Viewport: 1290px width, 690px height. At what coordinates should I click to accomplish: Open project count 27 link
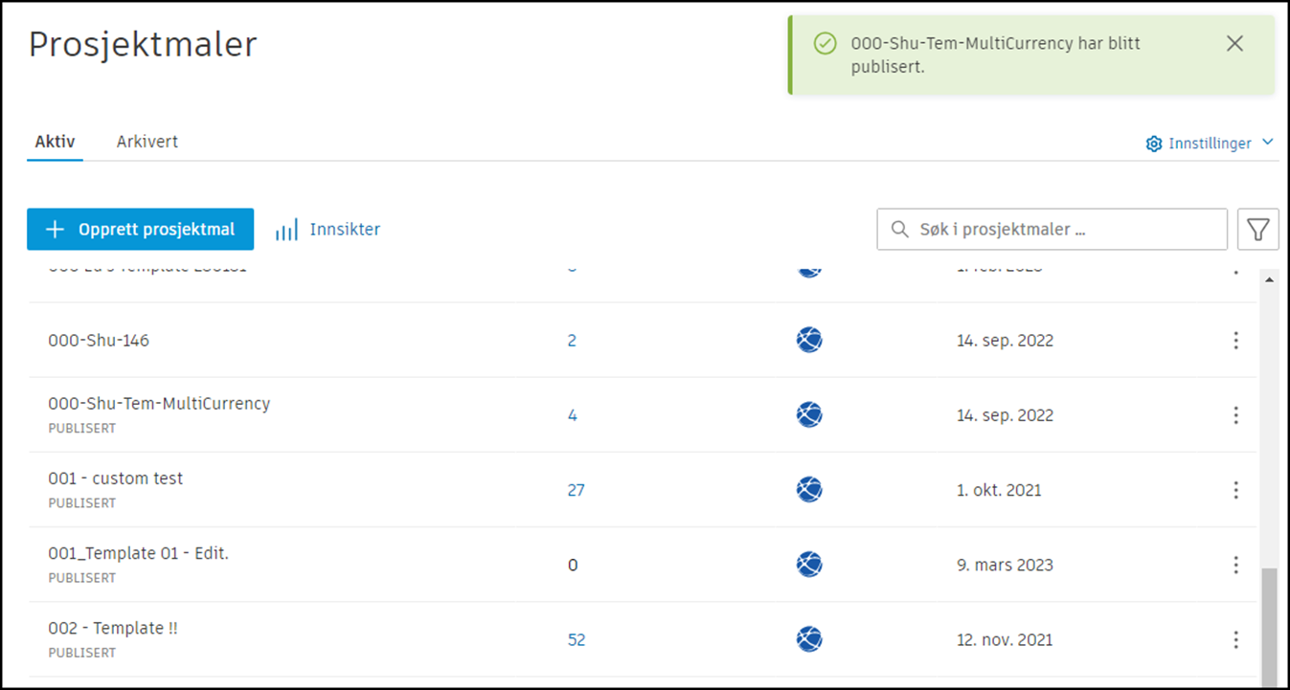[x=576, y=490]
